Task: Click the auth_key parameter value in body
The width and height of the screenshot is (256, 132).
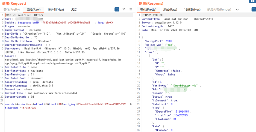Action: coord(102,104)
